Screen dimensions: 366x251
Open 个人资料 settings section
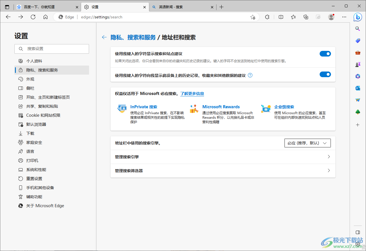[x=52, y=61]
